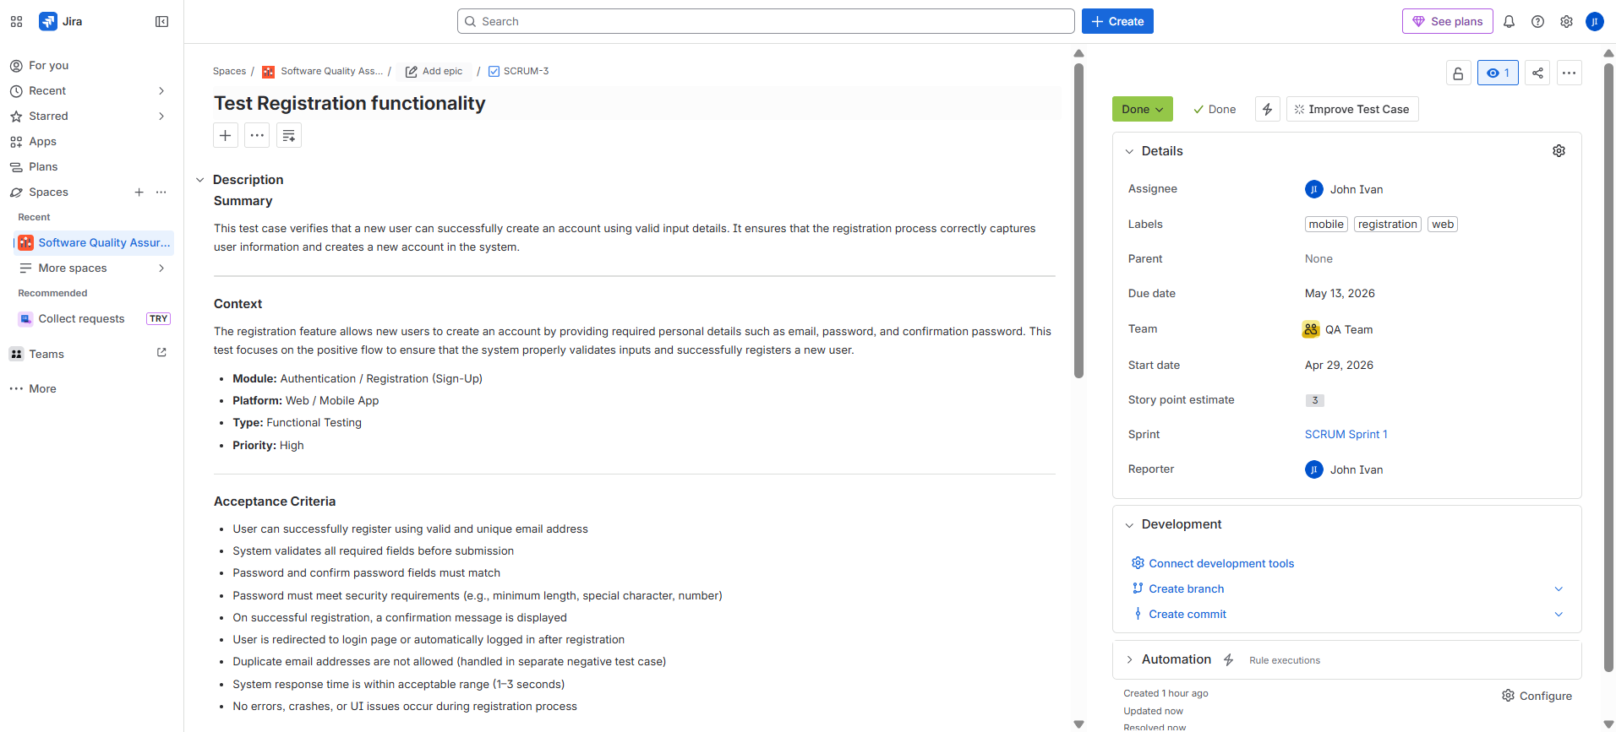This screenshot has width=1616, height=732.
Task: Expand the Create branch chevron
Action: point(1559,589)
